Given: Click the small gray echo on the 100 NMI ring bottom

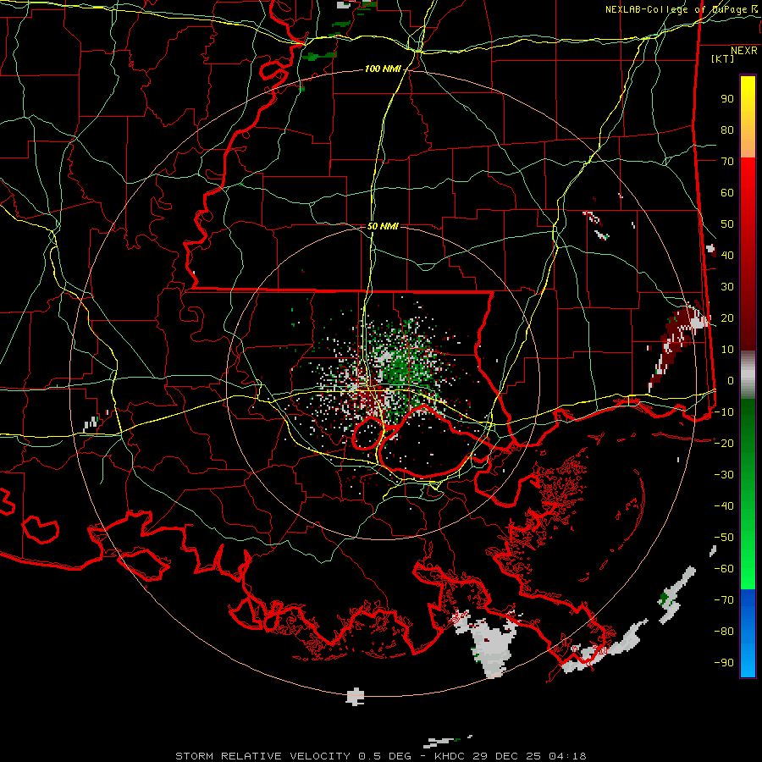Looking at the screenshot, I should [356, 697].
